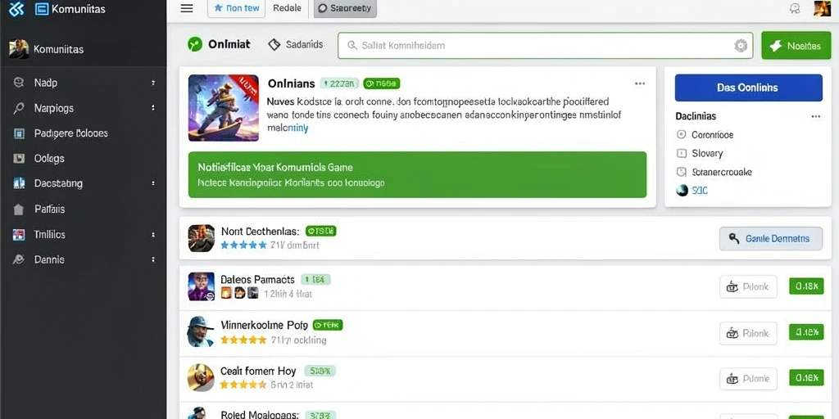Screen dimensions: 839x419
Task: Click the Saliat Komniheidem search field
Action: (545, 46)
